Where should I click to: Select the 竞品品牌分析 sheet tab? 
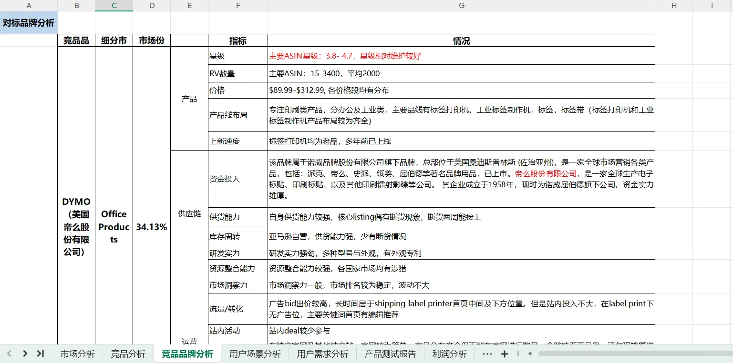tap(187, 354)
